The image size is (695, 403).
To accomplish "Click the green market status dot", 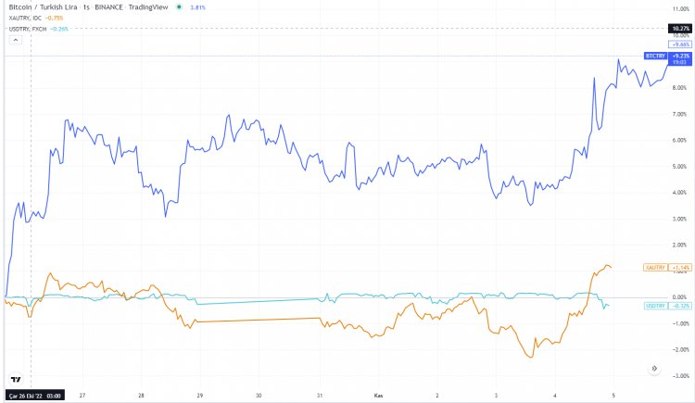I will [177, 7].
